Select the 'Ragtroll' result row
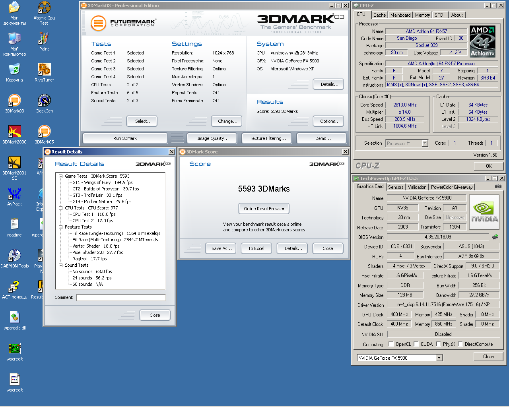 click(x=89, y=259)
